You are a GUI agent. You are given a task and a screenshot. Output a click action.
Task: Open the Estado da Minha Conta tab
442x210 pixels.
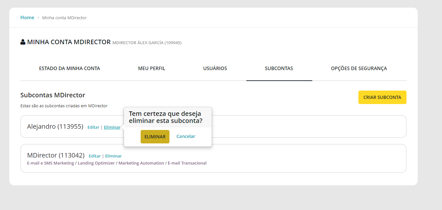[70, 68]
